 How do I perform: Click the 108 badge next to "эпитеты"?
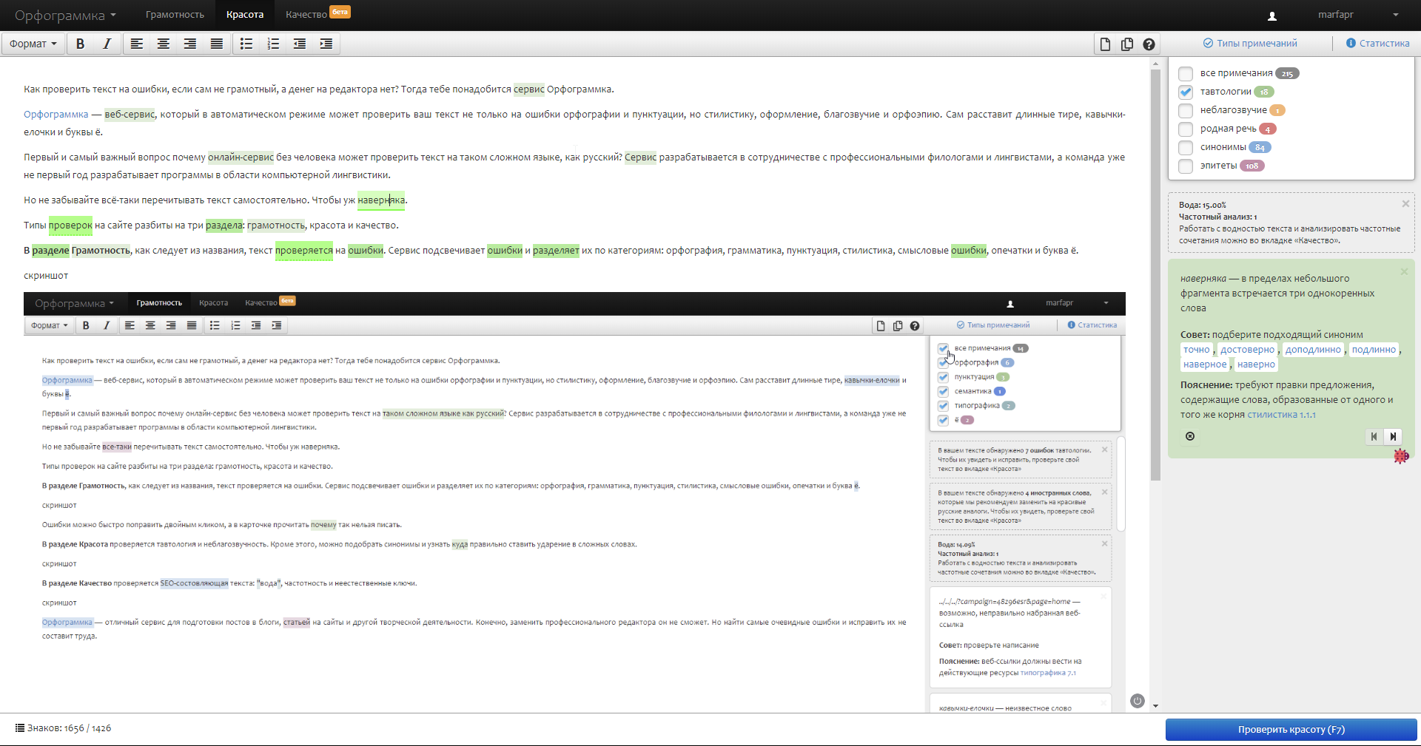(1252, 166)
